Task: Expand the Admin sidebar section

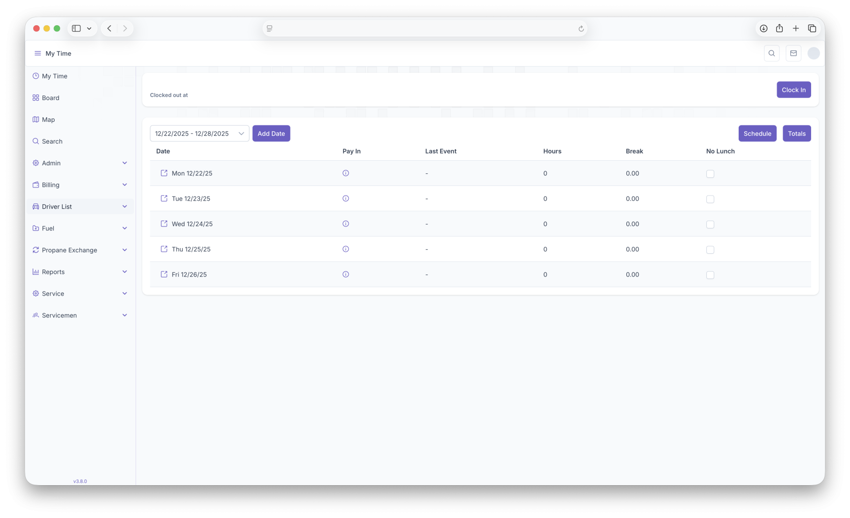Action: (x=80, y=163)
